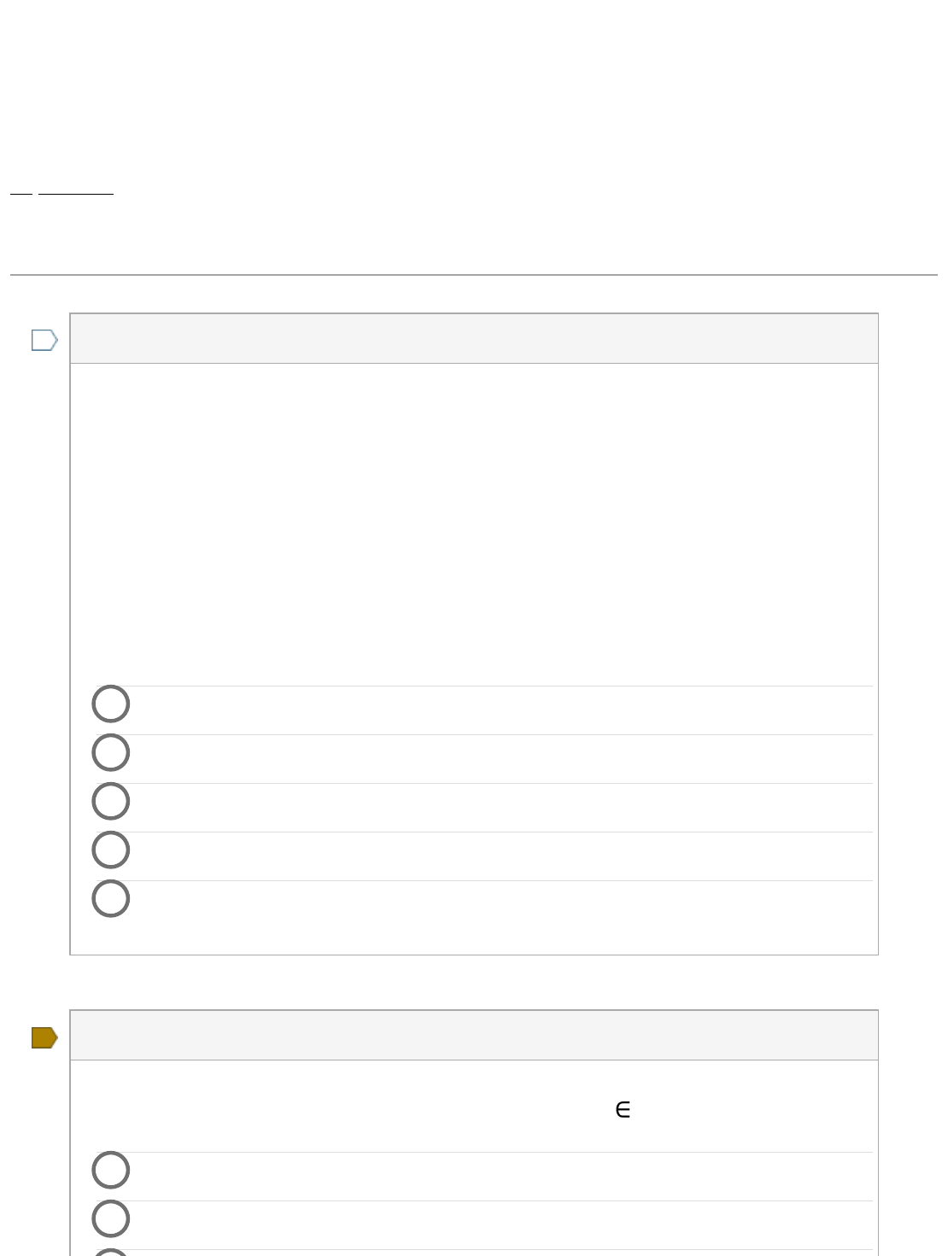The width and height of the screenshot is (948, 1256).
Task: Unflag the second question's gold flag
Action: [x=44, y=1037]
